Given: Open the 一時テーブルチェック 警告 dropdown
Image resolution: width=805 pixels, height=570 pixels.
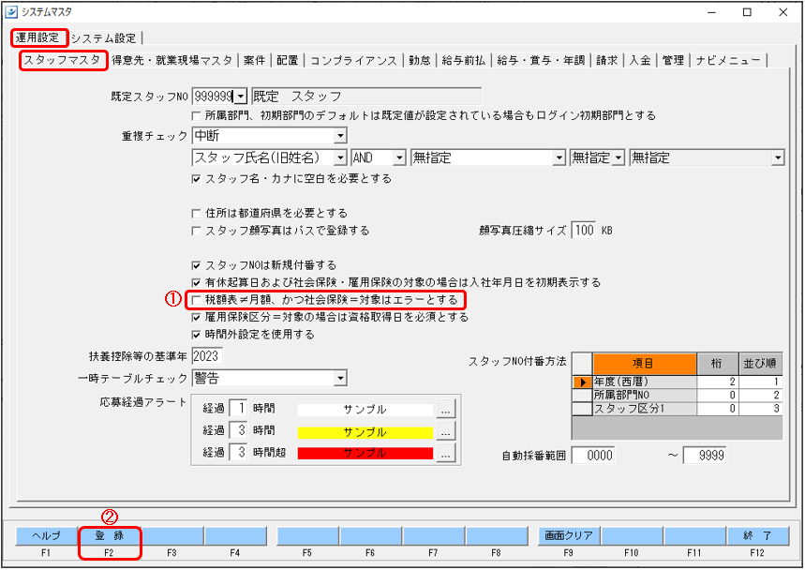Looking at the screenshot, I should 340,379.
